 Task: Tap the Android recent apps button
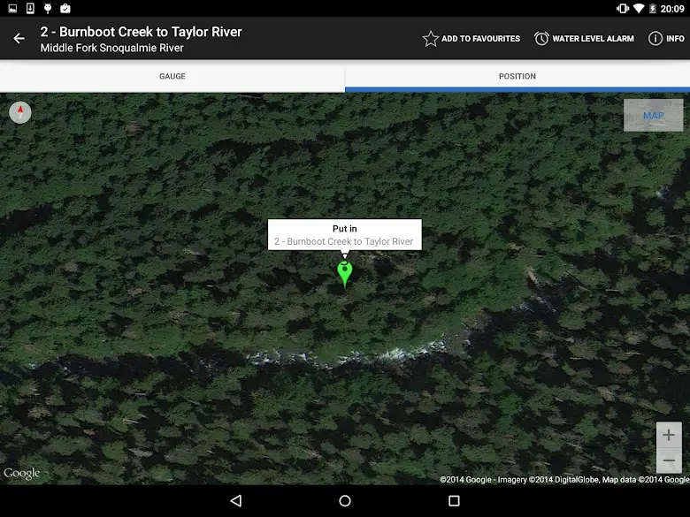coord(454,501)
